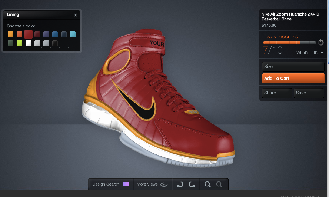Select the black lining color swatch
This screenshot has width=329, height=197.
55,43
